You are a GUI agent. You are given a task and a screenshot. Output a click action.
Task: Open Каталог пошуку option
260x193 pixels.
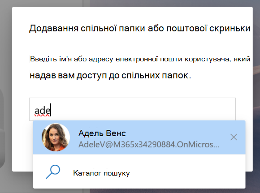pyautogui.click(x=139, y=172)
